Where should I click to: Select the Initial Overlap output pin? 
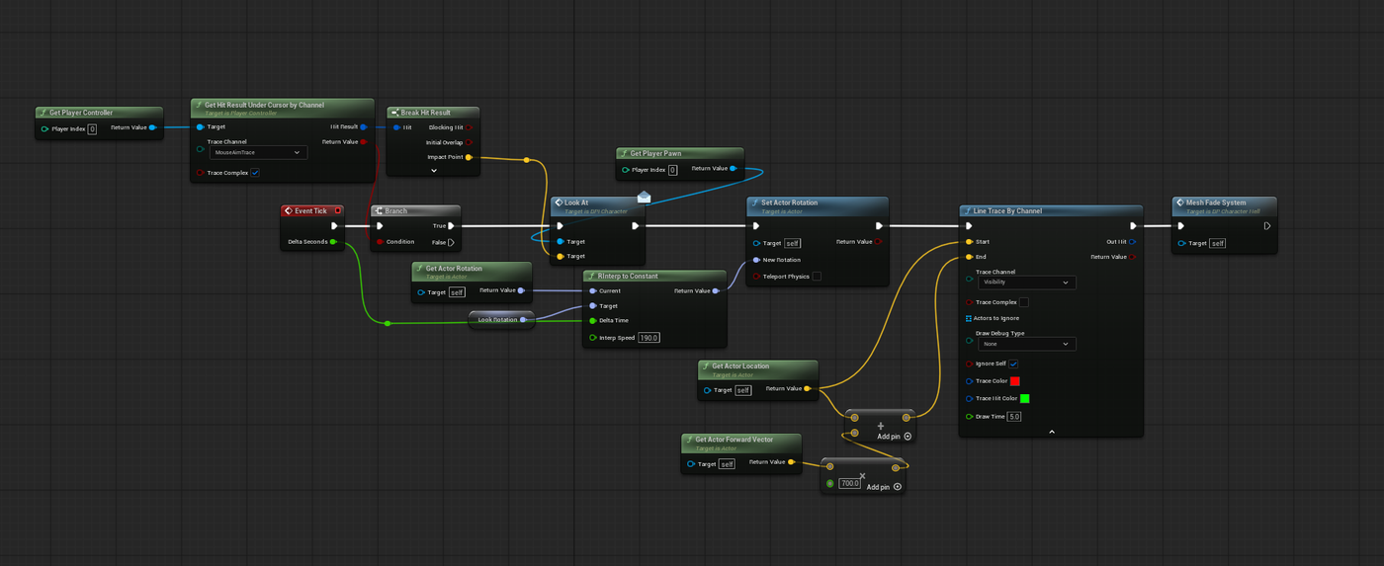[x=469, y=142]
